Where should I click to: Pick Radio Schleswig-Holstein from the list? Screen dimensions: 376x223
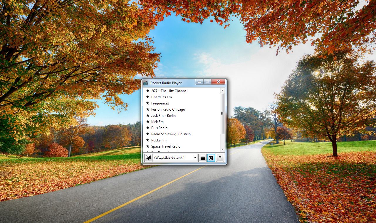[x=182, y=134]
